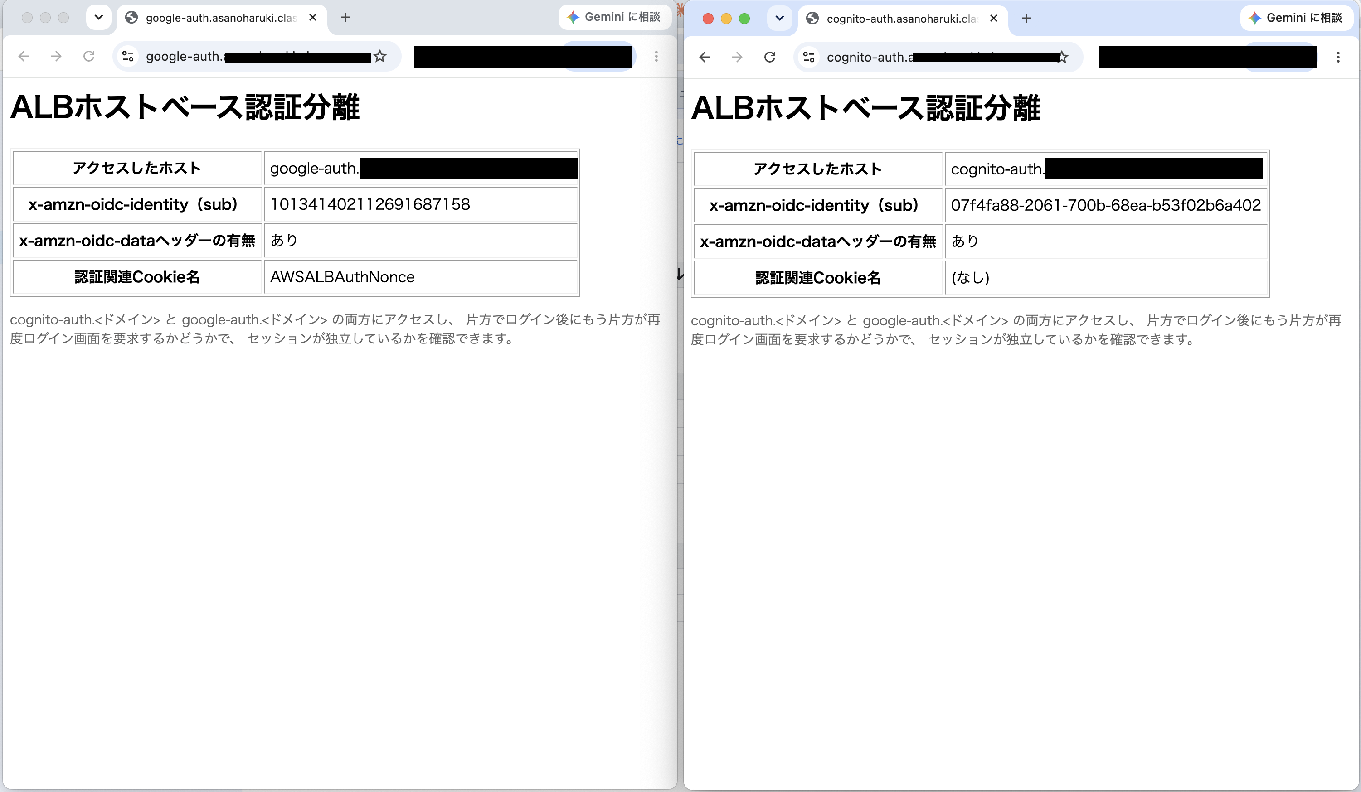Click 認証関連Cookie名 header in right table

818,278
